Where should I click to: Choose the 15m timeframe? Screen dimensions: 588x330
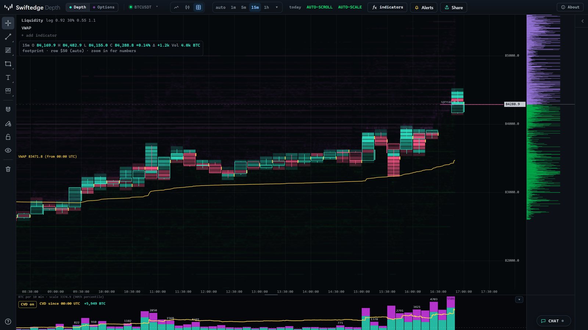pos(255,7)
